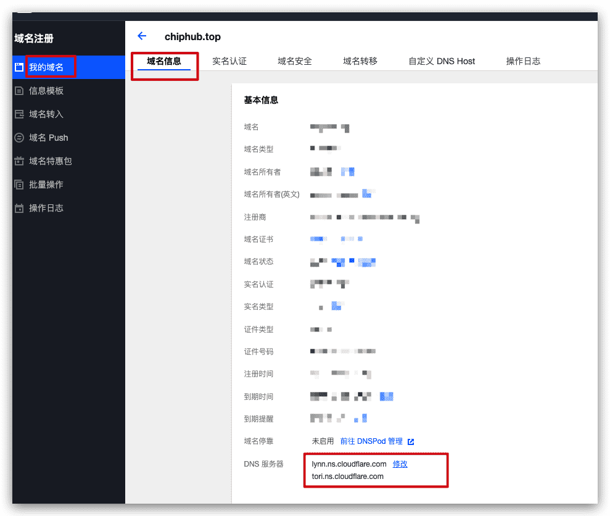This screenshot has width=610, height=516.
Task: Click the 域名状态 label
Action: pos(258,261)
